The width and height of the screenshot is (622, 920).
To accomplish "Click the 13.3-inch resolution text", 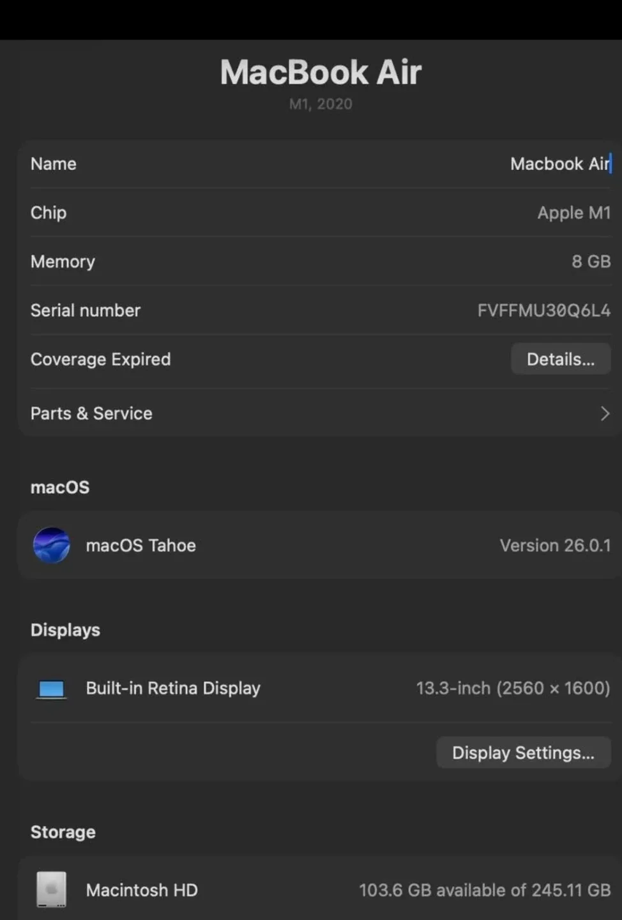I will pos(512,688).
